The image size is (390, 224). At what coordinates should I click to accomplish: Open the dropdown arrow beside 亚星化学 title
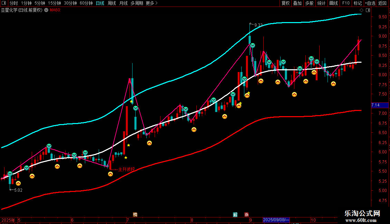click(46, 10)
